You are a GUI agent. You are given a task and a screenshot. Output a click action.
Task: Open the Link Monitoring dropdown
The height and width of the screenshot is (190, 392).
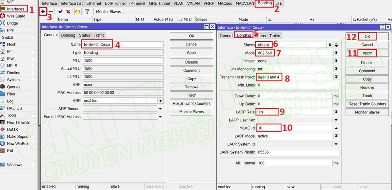coord(336,69)
